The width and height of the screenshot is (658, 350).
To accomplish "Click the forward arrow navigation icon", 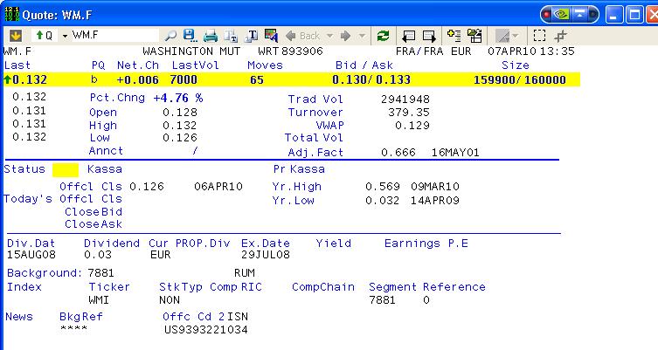I will click(345, 36).
